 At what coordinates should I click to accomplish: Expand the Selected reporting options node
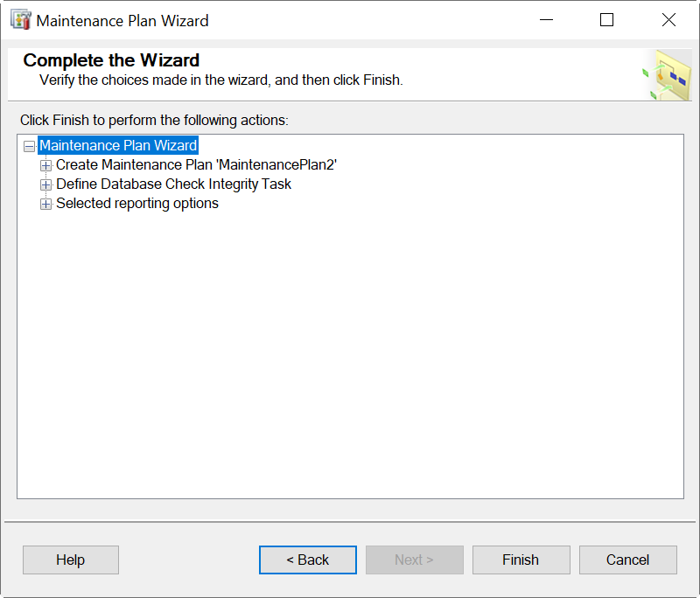45,203
